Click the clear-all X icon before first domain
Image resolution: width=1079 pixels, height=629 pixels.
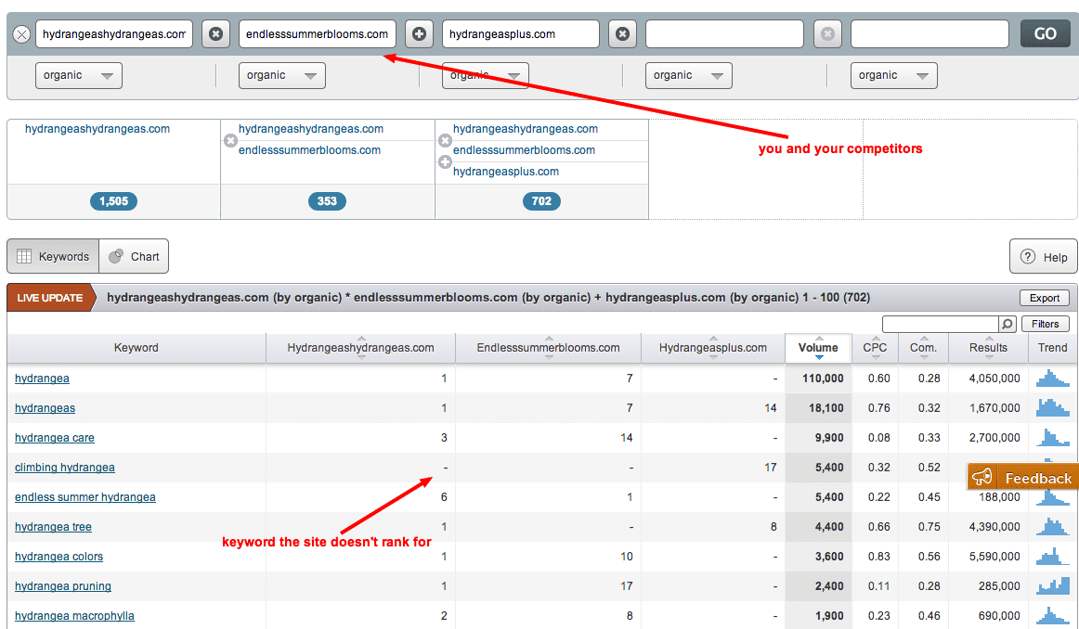point(21,34)
